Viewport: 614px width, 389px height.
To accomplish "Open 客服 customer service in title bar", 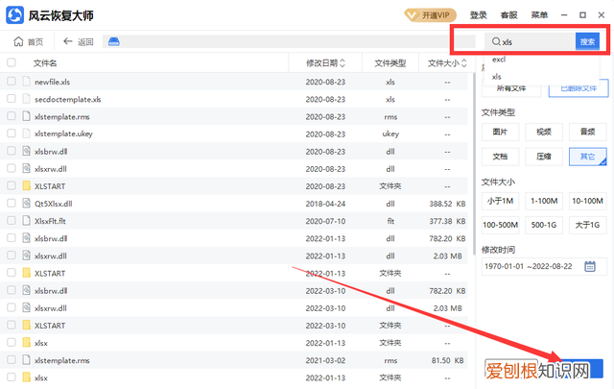I will [x=508, y=15].
